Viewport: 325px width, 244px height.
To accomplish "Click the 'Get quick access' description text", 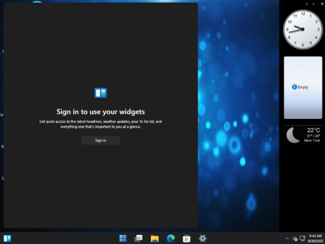I will [x=101, y=124].
